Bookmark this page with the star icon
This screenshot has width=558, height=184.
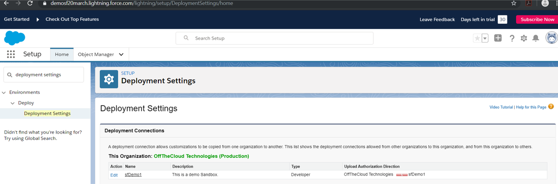(513, 3)
